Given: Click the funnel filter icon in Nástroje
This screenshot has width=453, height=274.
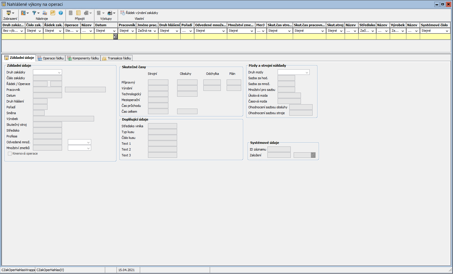Looking at the screenshot, I should click(34, 13).
